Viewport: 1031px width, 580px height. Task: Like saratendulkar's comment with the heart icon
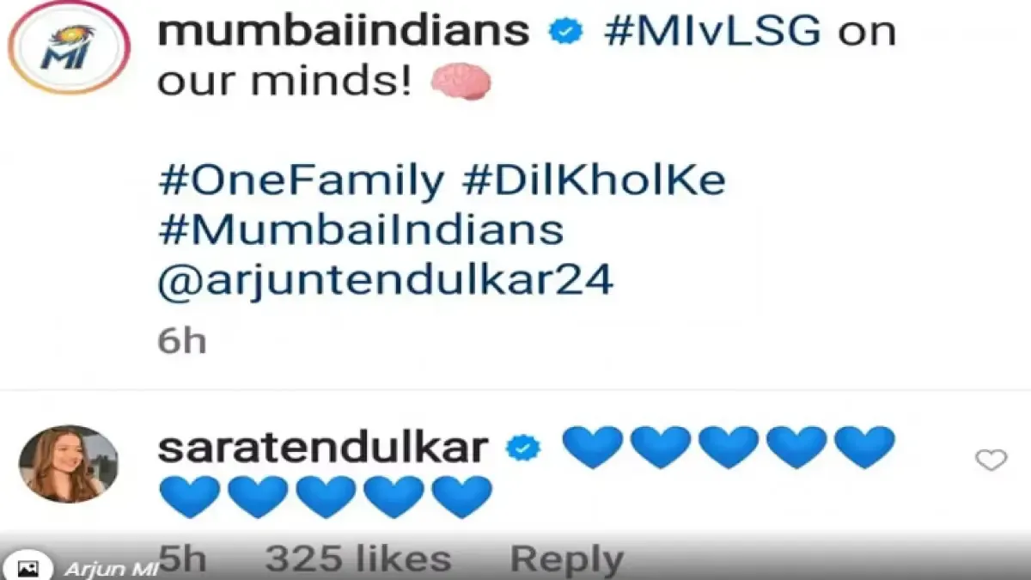tap(991, 460)
